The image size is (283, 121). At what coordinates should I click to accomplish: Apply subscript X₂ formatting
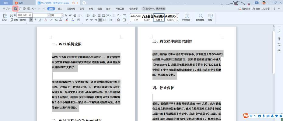(x=56, y=20)
